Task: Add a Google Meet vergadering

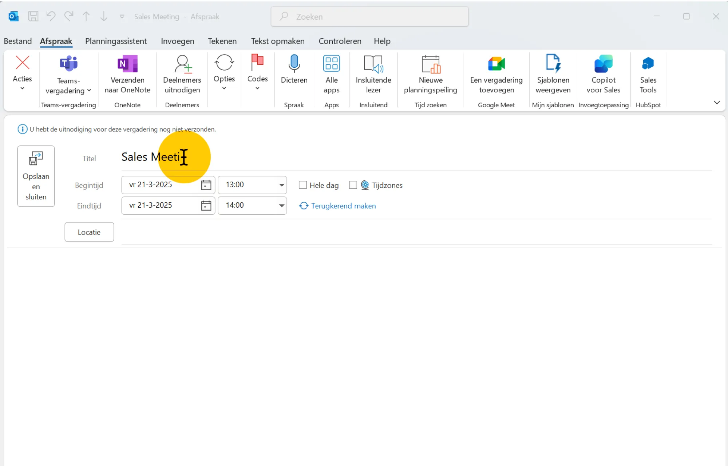Action: click(496, 64)
